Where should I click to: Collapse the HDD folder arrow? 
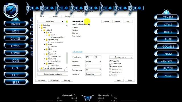[x=44, y=49]
